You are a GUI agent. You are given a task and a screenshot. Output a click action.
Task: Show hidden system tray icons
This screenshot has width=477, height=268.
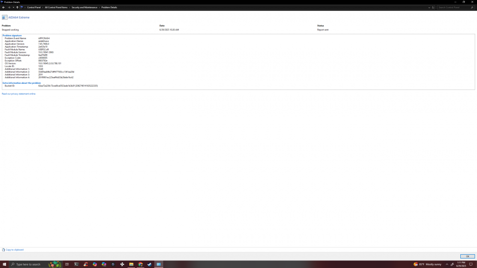446,264
